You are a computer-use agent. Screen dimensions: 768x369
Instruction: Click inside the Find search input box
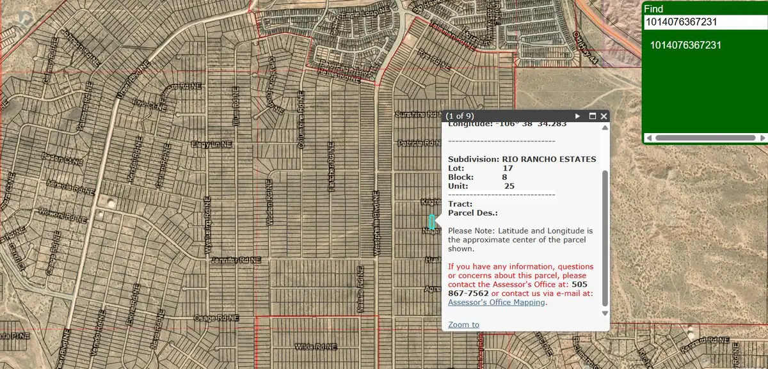coord(704,20)
